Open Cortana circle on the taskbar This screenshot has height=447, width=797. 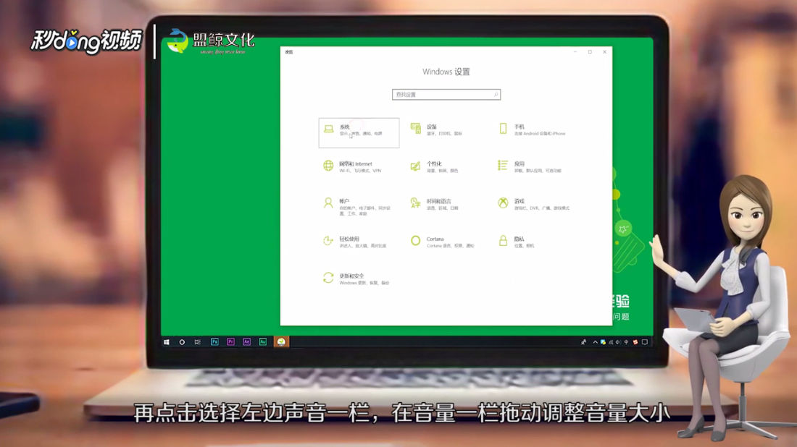click(182, 342)
